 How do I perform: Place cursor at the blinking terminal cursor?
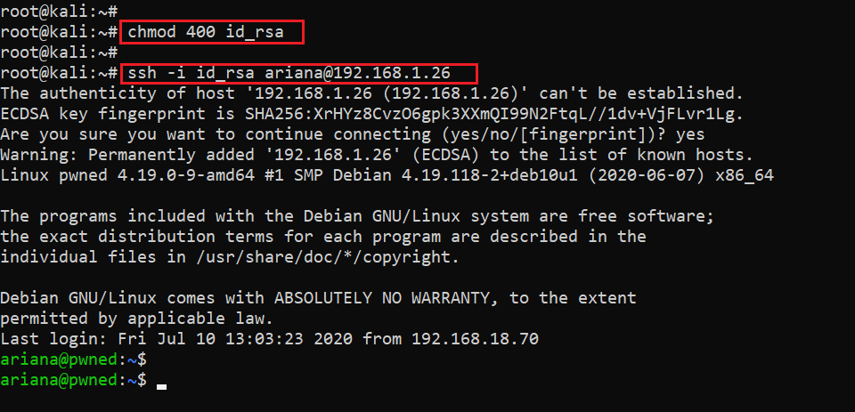point(161,384)
